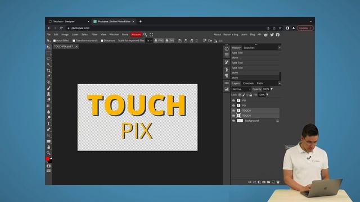
Task: Select the Magic Wand tool
Action: [x=48, y=65]
